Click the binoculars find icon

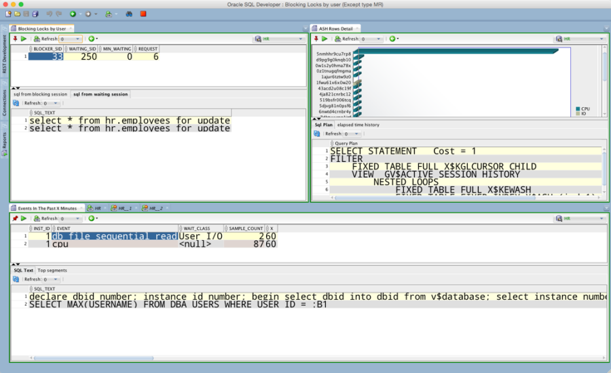[129, 14]
